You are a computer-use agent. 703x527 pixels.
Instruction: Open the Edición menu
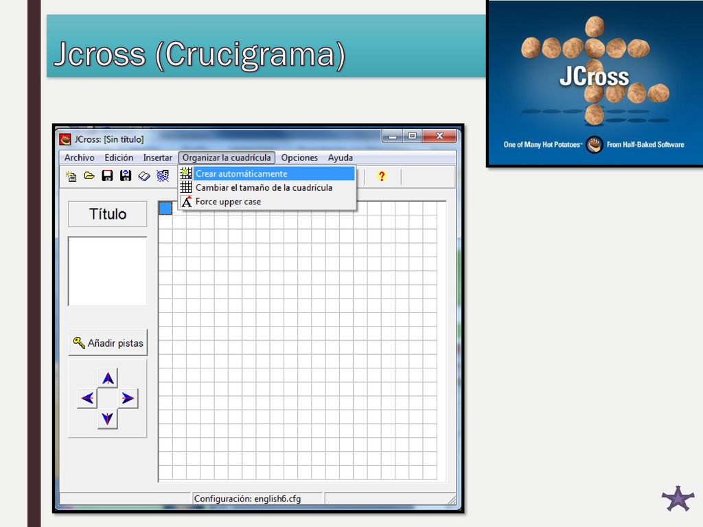pos(119,158)
